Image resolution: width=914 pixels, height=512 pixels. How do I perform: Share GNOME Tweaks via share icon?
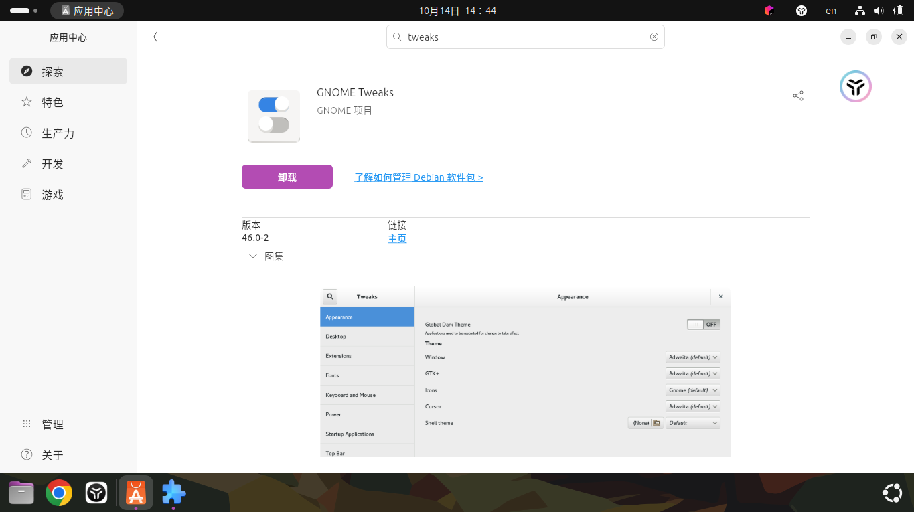pos(798,96)
